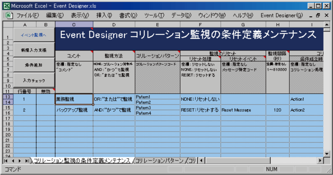Screen dimensions: 333x175
Task: Select column D header
Action: (x=114, y=24)
